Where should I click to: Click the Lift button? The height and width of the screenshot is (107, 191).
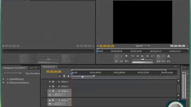pos(158,61)
